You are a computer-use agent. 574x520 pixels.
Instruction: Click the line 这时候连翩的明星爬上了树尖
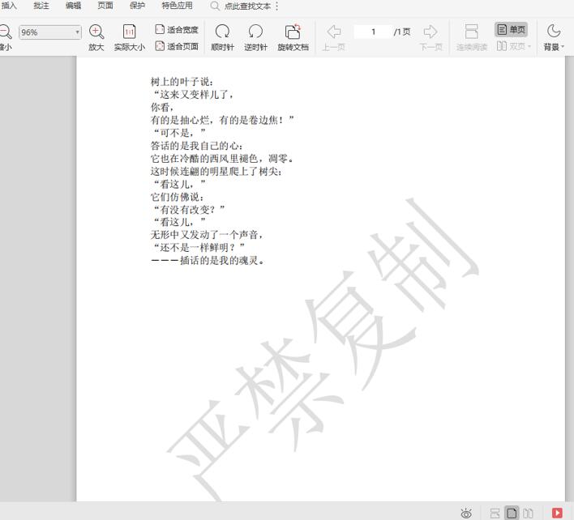pyautogui.click(x=216, y=171)
